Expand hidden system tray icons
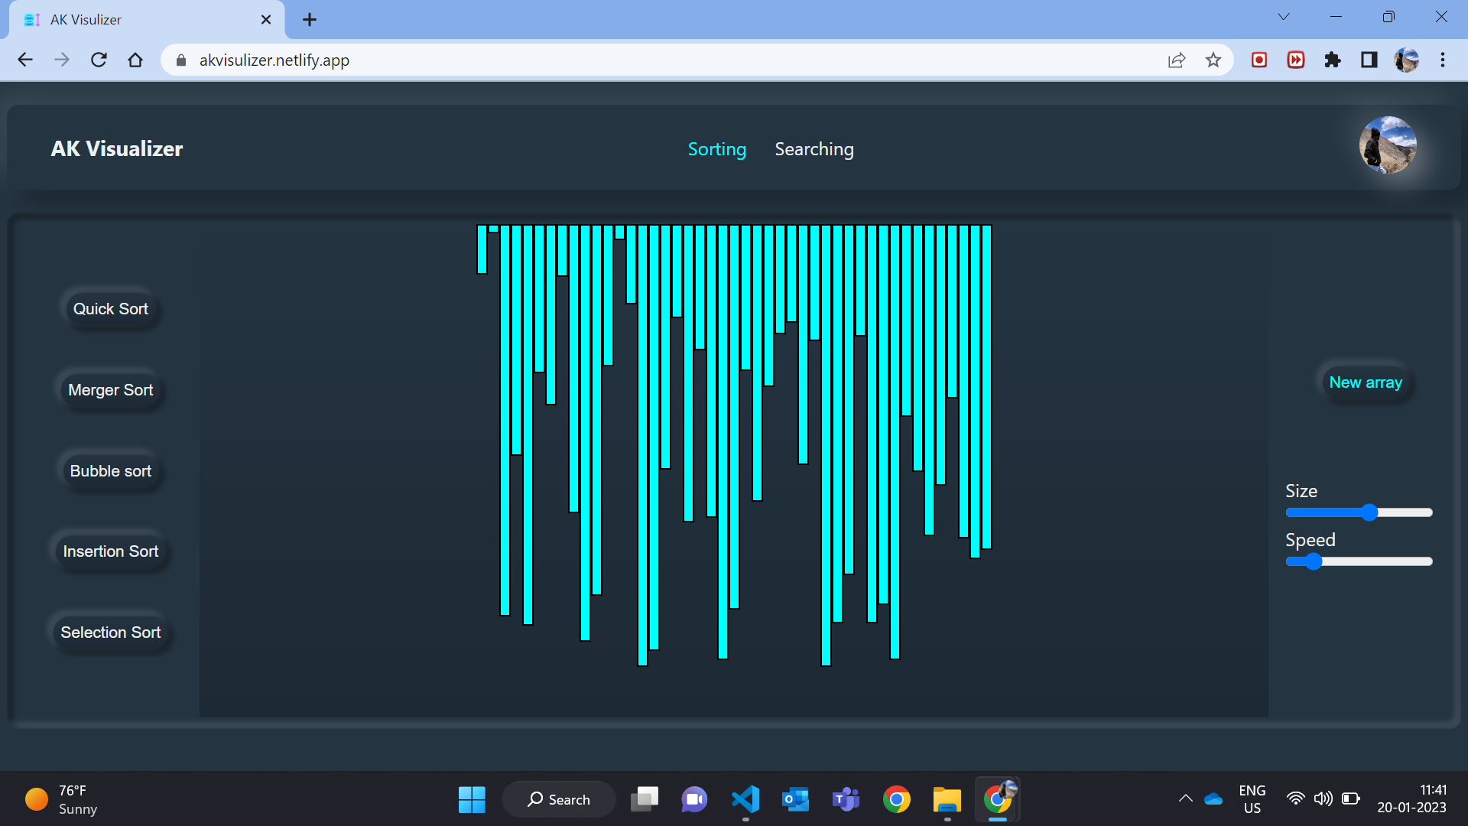 [x=1186, y=798]
